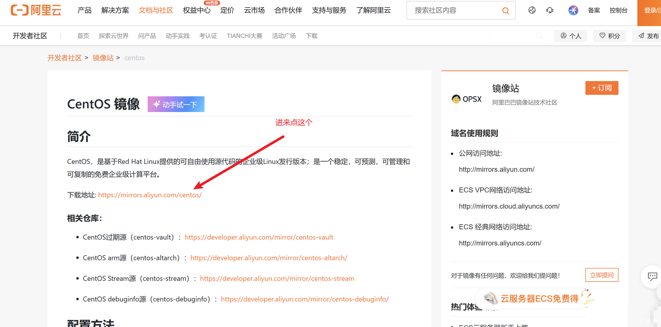
Task: Click the 镜像站 title in sidebar
Action: [505, 88]
